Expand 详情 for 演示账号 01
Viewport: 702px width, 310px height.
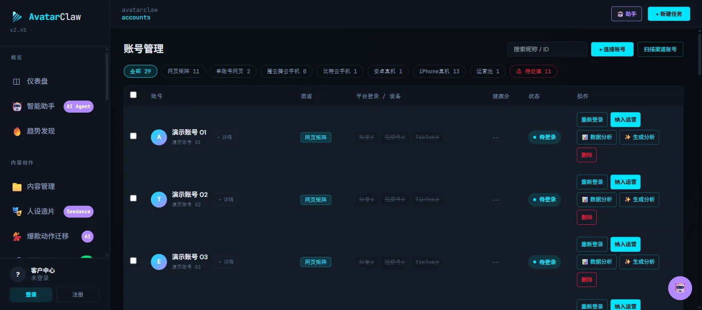pos(226,137)
